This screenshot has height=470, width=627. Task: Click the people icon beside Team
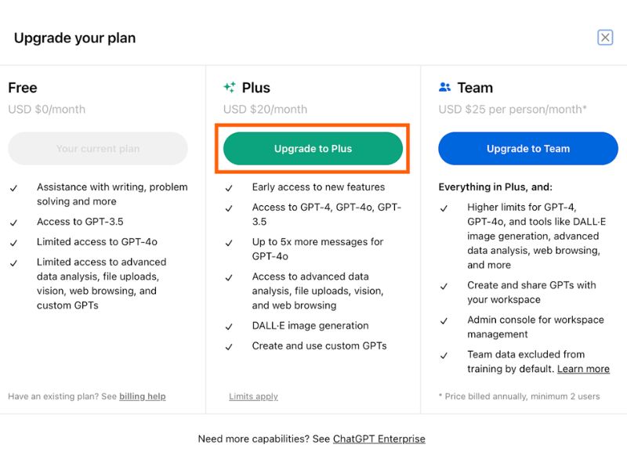pyautogui.click(x=444, y=88)
